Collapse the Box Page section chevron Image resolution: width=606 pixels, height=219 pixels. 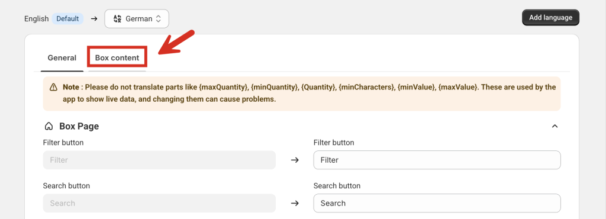(x=555, y=126)
